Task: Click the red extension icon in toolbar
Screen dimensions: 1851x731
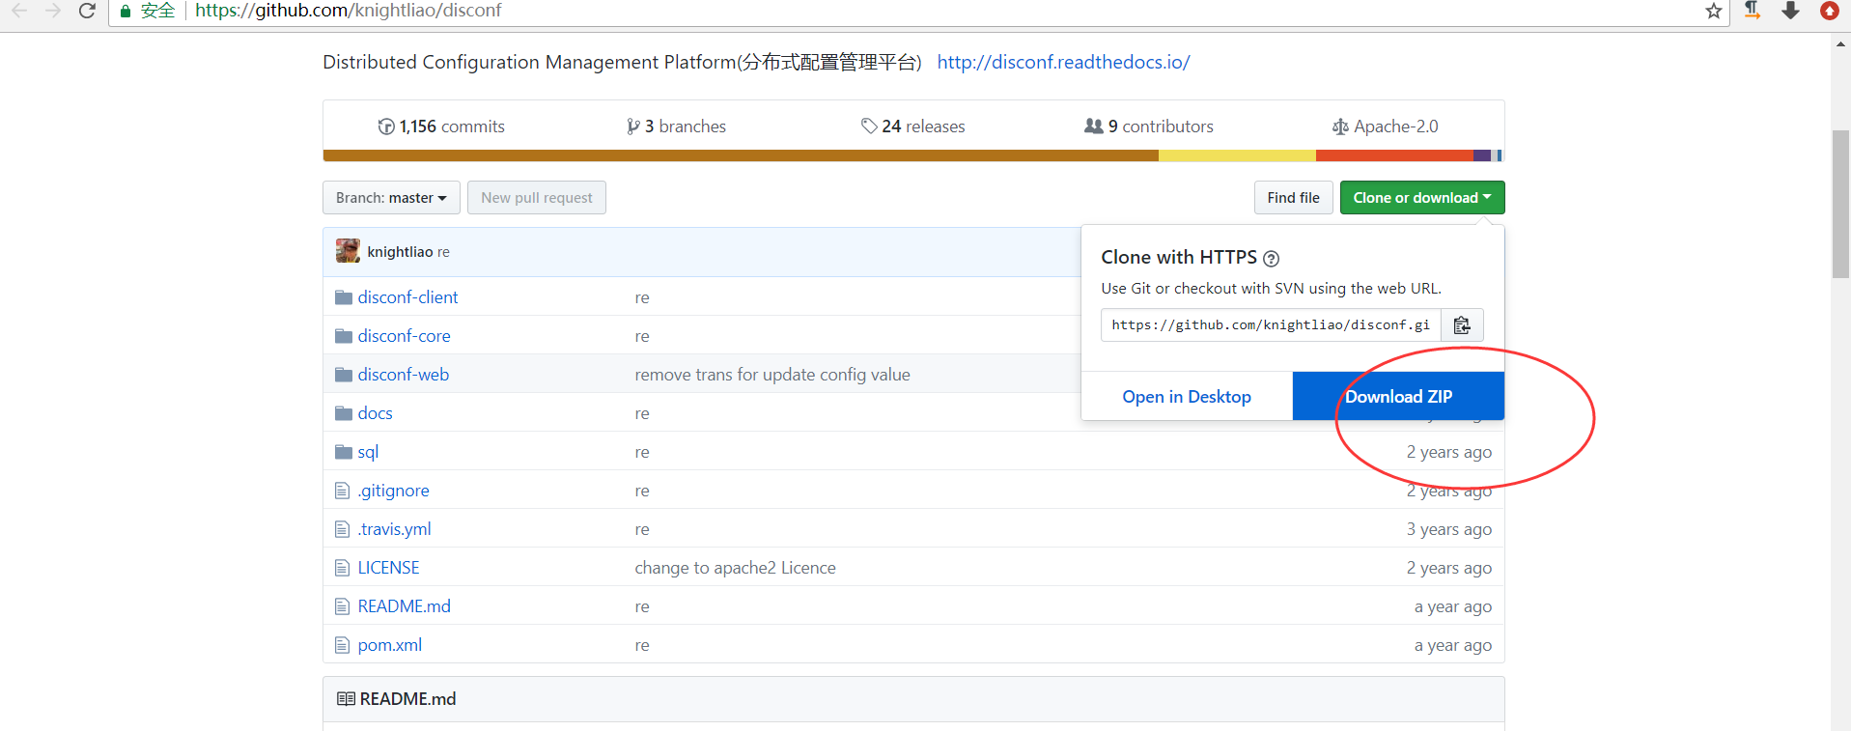Action: click(x=1829, y=11)
